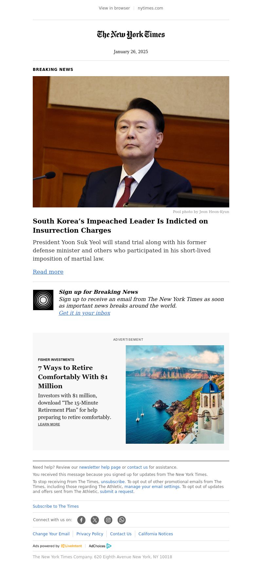Open the South Korea indictment headline
Viewport: 262px width, 576px height.
tap(121, 226)
